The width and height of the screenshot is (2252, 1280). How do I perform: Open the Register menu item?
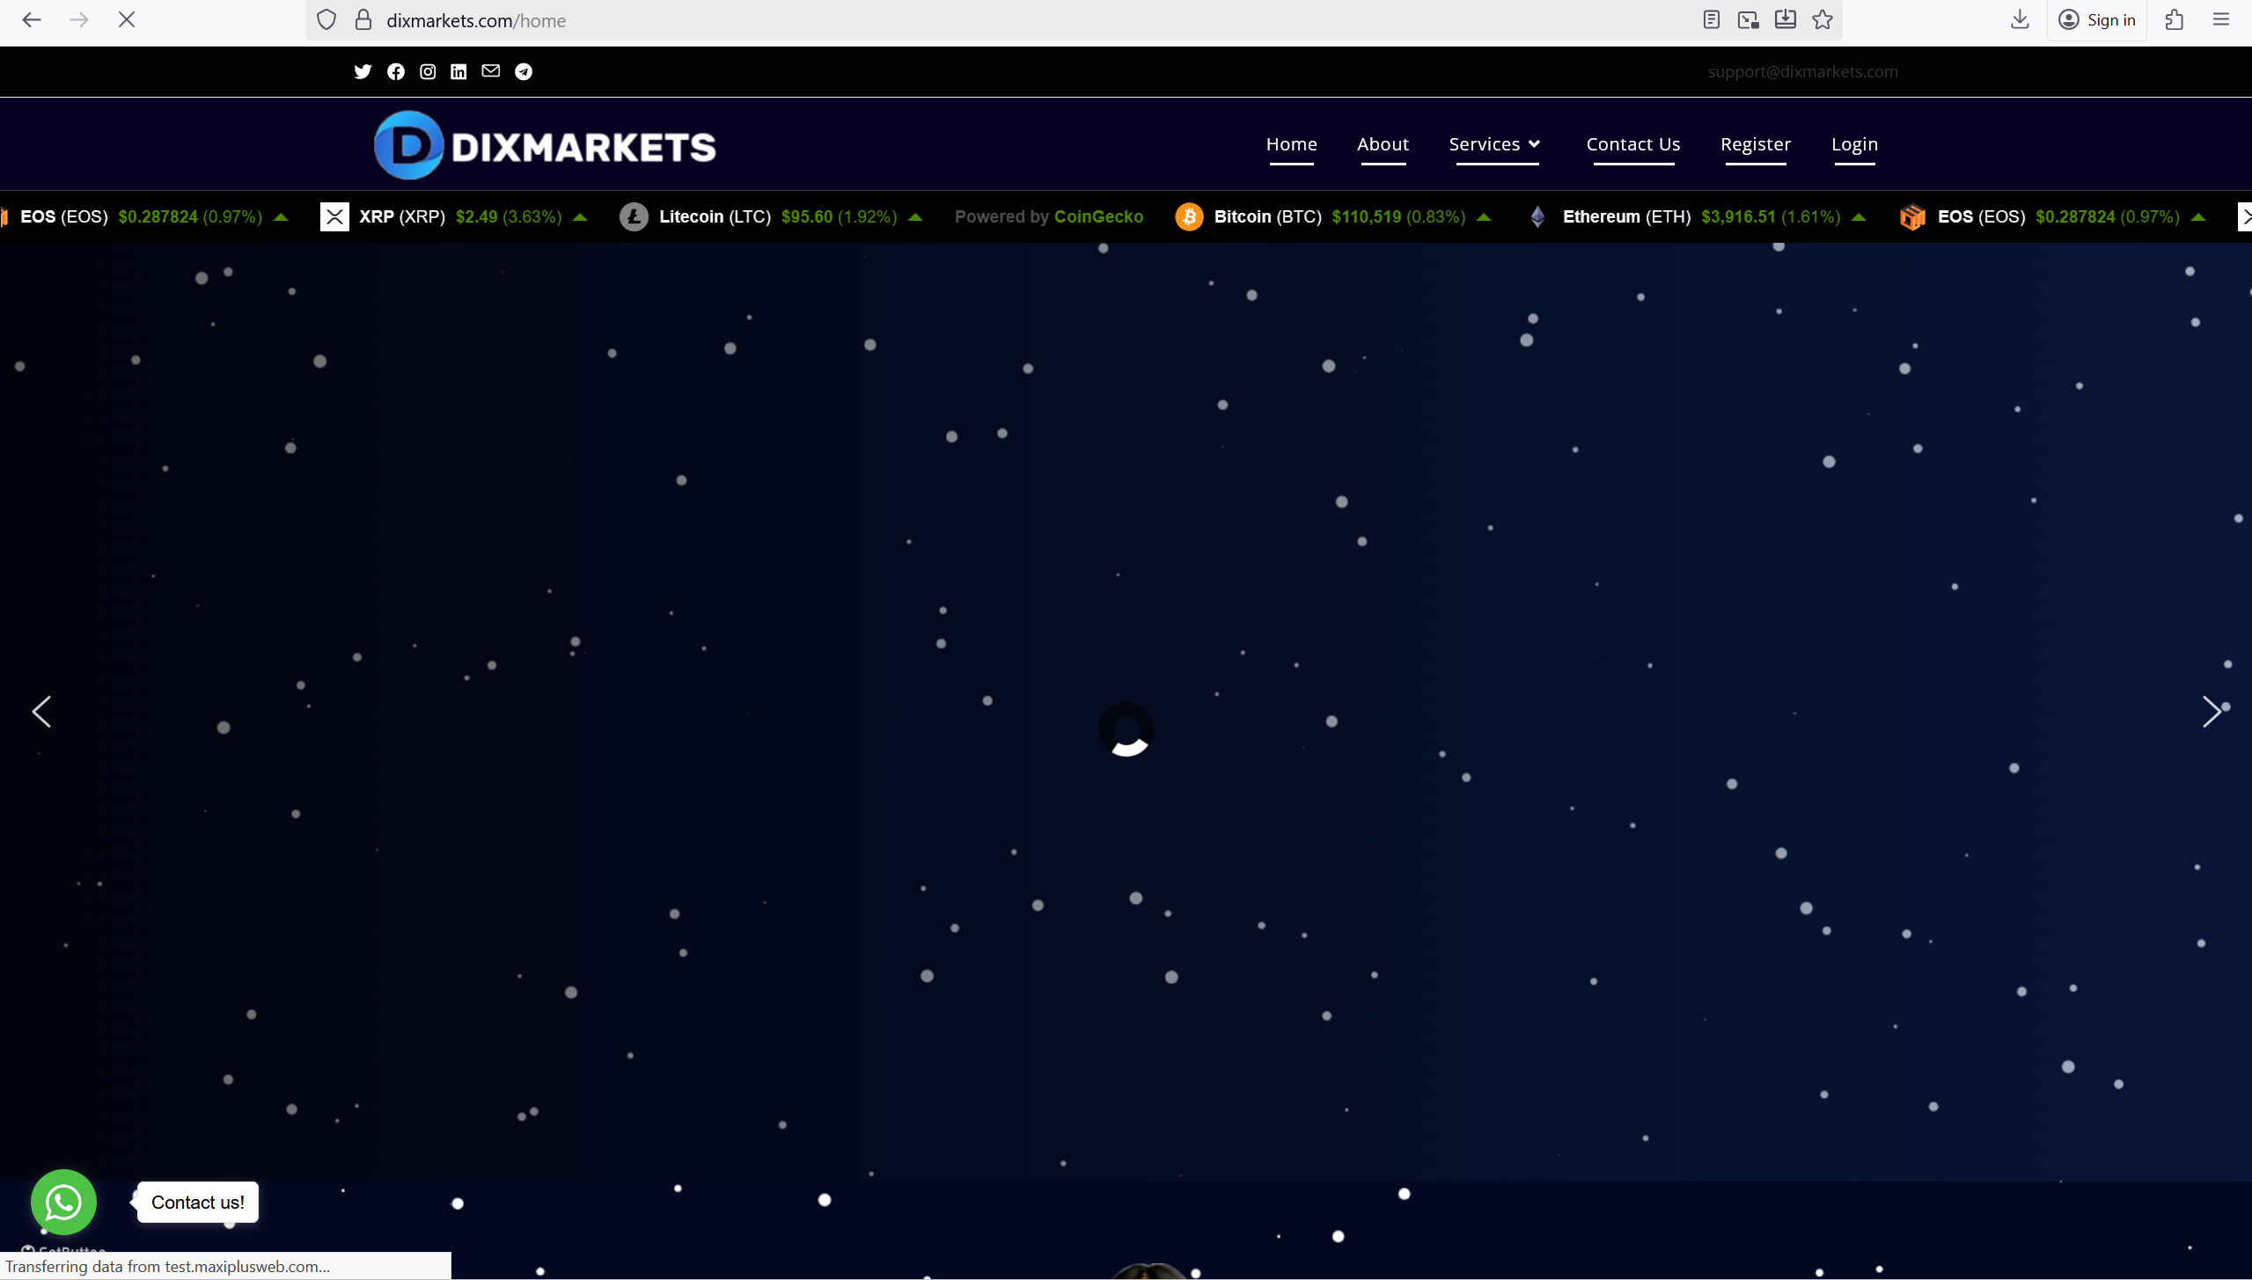tap(1756, 144)
